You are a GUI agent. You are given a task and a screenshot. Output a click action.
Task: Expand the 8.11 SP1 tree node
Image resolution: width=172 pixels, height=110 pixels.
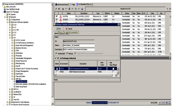(10, 30)
